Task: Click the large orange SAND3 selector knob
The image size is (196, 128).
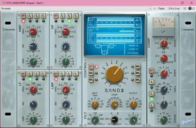Action: pyautogui.click(x=114, y=74)
